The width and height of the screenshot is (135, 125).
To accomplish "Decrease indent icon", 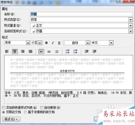I will pyautogui.click(x=86, y=52).
